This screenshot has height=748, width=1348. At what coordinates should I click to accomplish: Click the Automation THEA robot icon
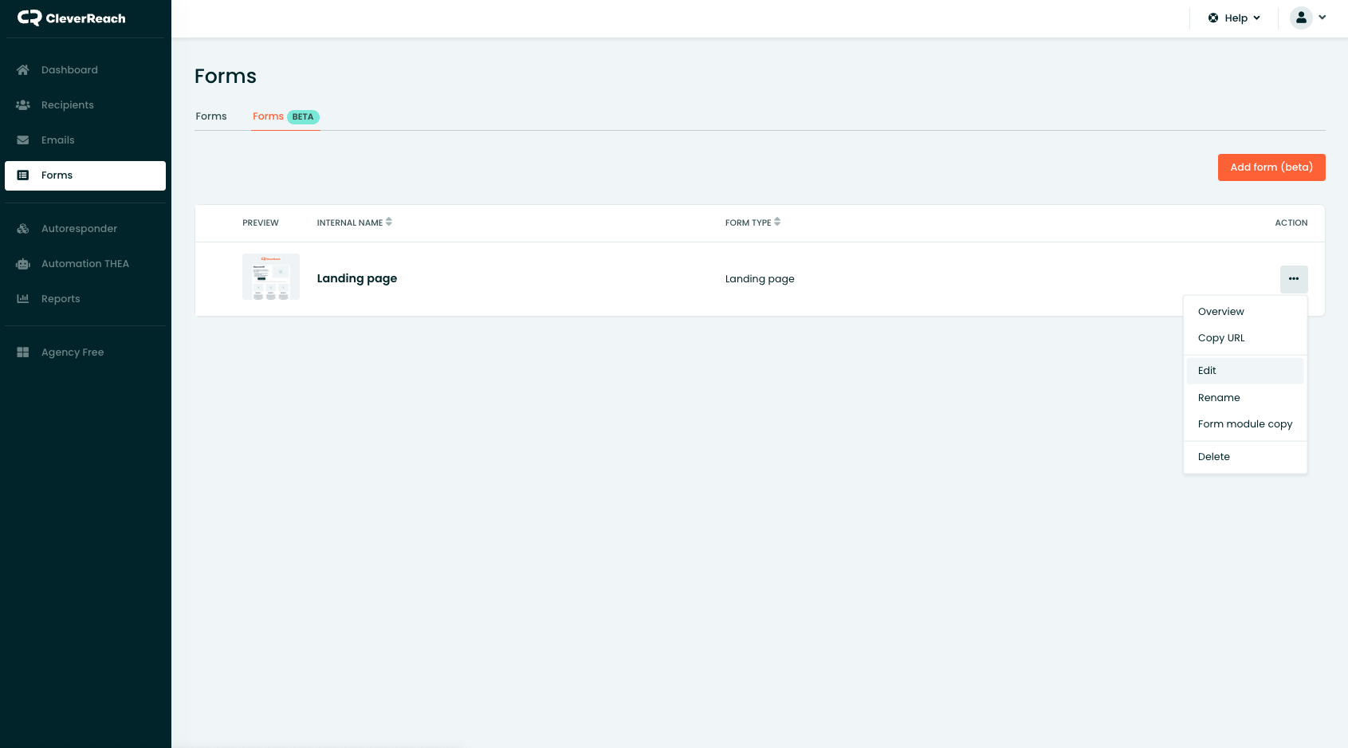[x=23, y=264]
